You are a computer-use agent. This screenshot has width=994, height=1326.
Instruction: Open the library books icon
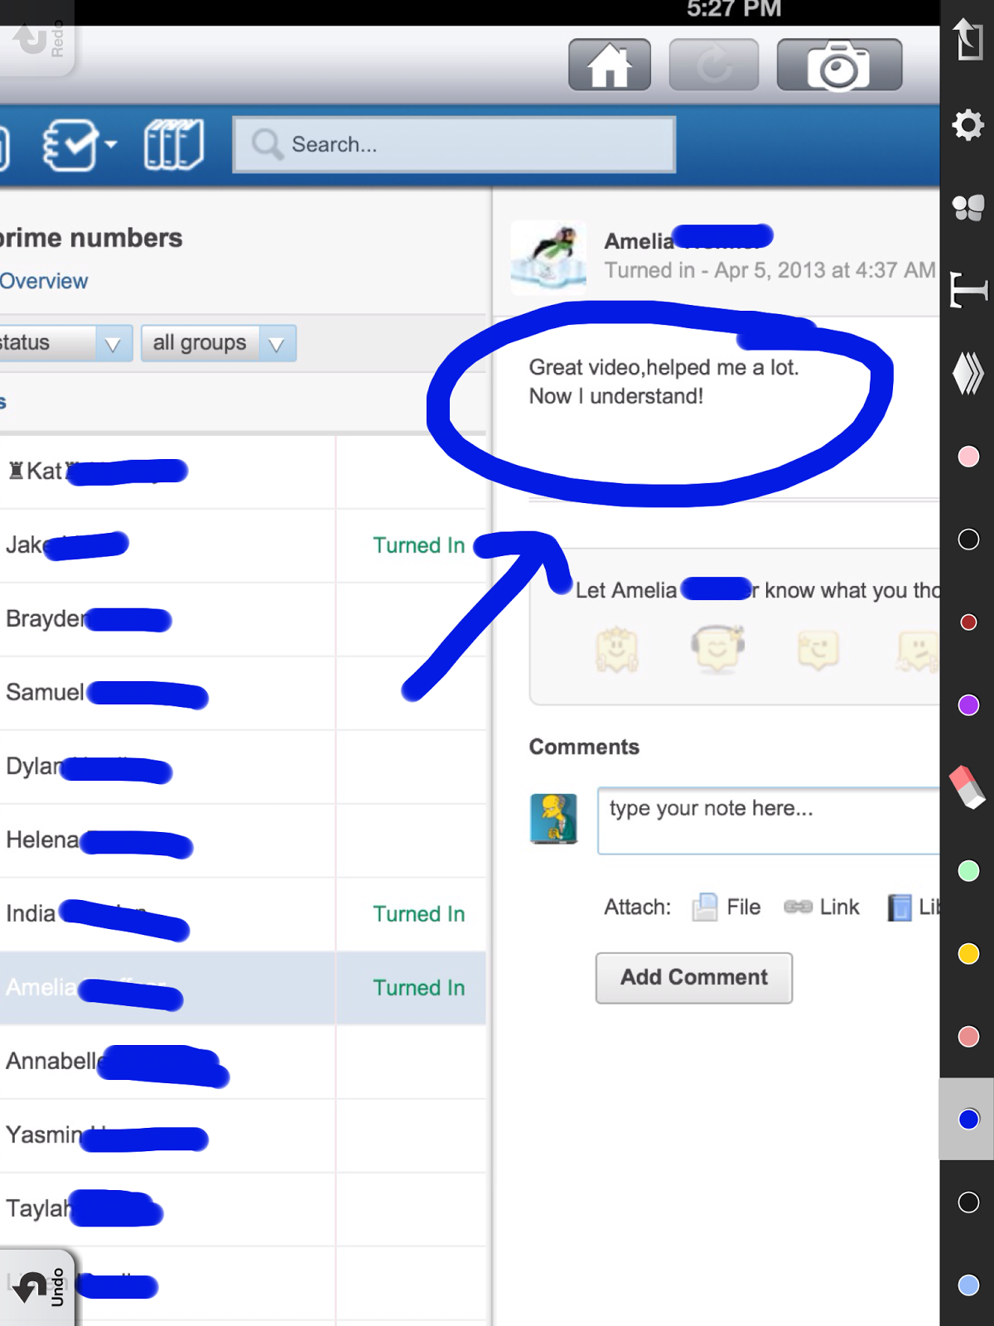click(x=173, y=145)
